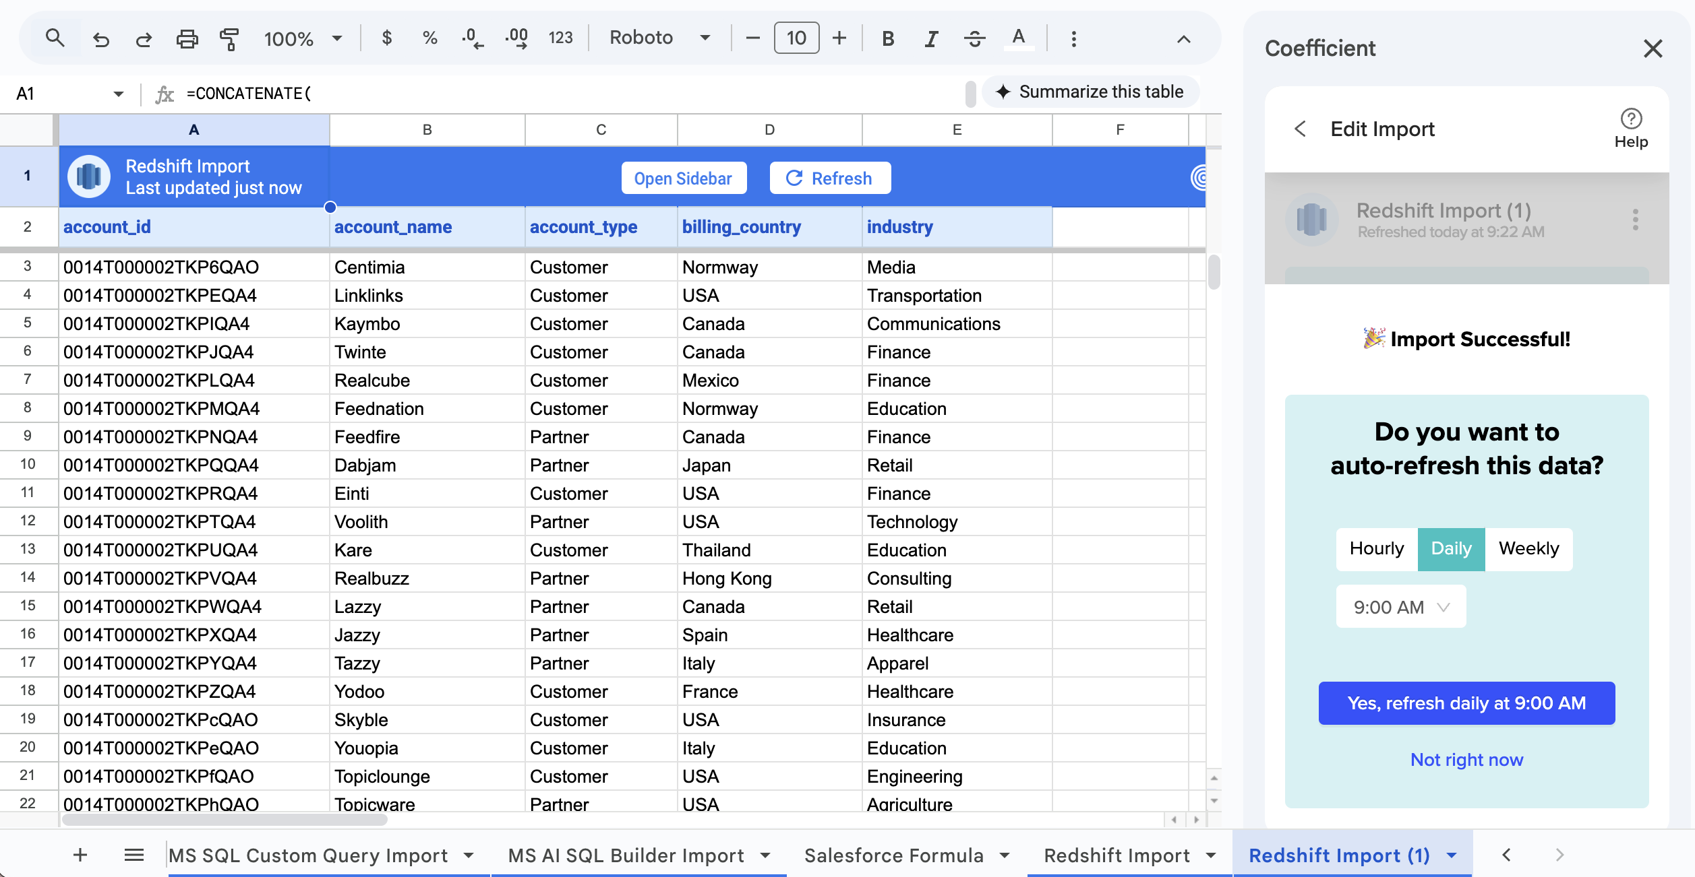Screen dimensions: 1695x877
Task: Switch auto-refresh to Weekly
Action: click(x=1528, y=548)
